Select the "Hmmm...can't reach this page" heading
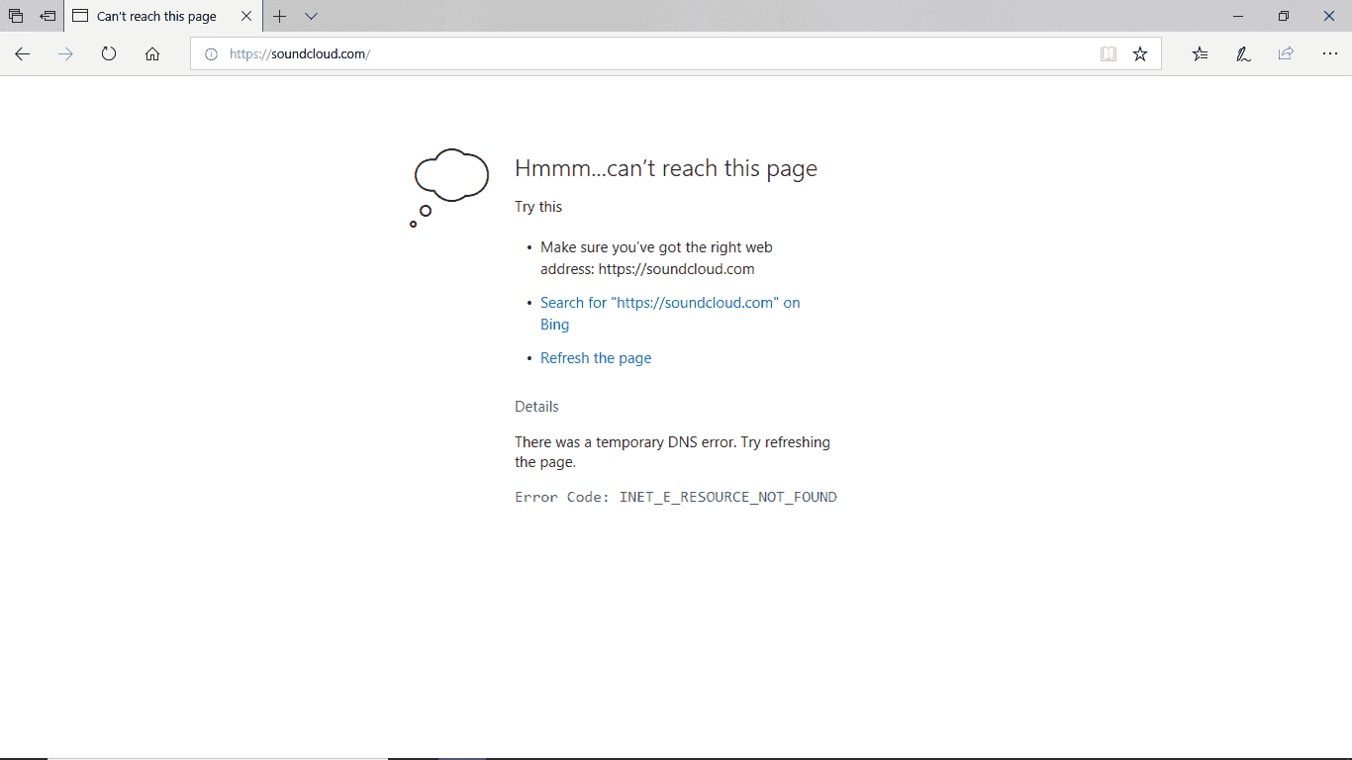Viewport: 1352px width, 760px height. pos(666,168)
